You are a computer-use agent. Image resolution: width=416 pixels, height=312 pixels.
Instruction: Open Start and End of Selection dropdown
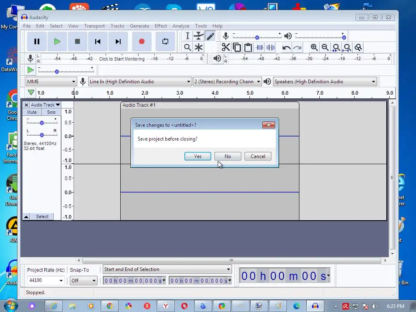click(x=167, y=269)
